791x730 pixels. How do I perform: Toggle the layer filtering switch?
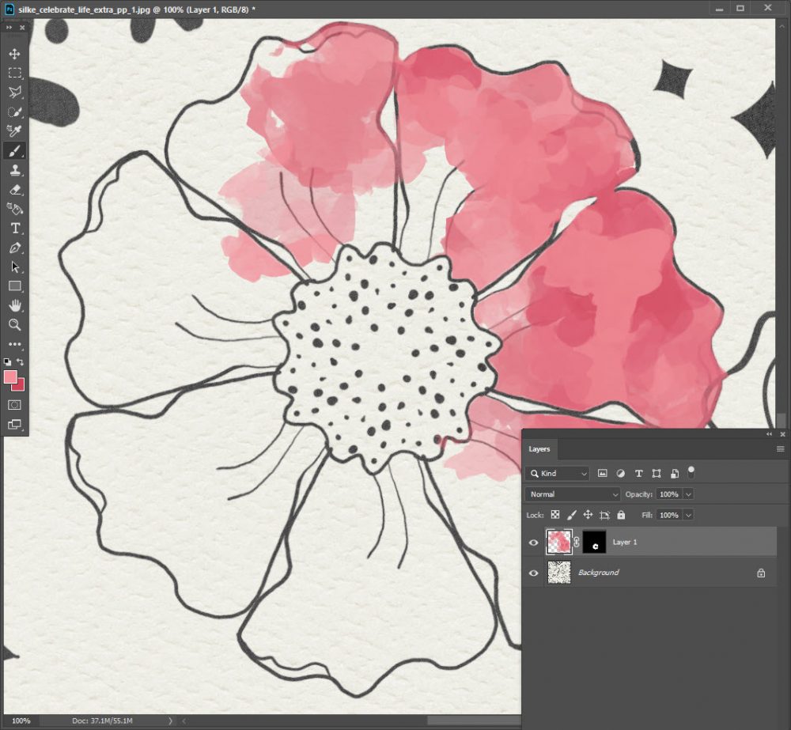691,472
